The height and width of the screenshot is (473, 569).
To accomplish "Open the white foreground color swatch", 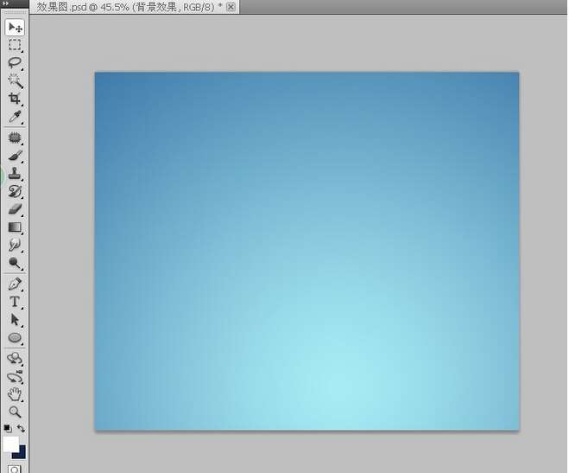I will (x=10, y=444).
